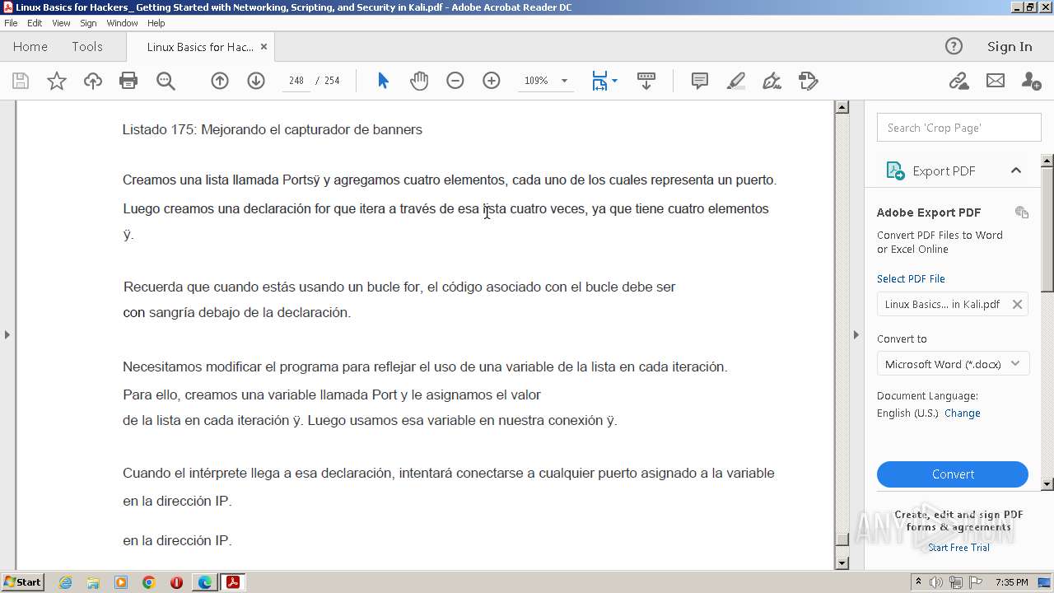Copy icon beside Adobe Export PDF
Screen dimensions: 1054x593
click(1022, 212)
